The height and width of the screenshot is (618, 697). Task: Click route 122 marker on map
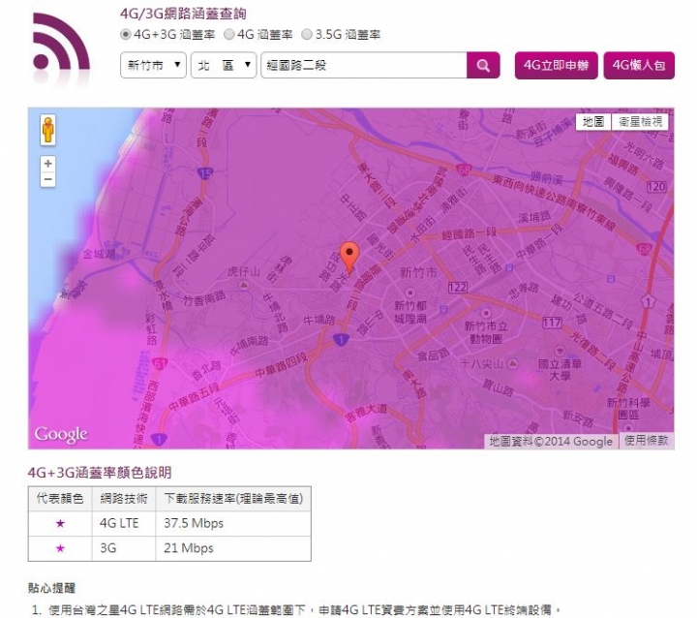click(x=457, y=288)
